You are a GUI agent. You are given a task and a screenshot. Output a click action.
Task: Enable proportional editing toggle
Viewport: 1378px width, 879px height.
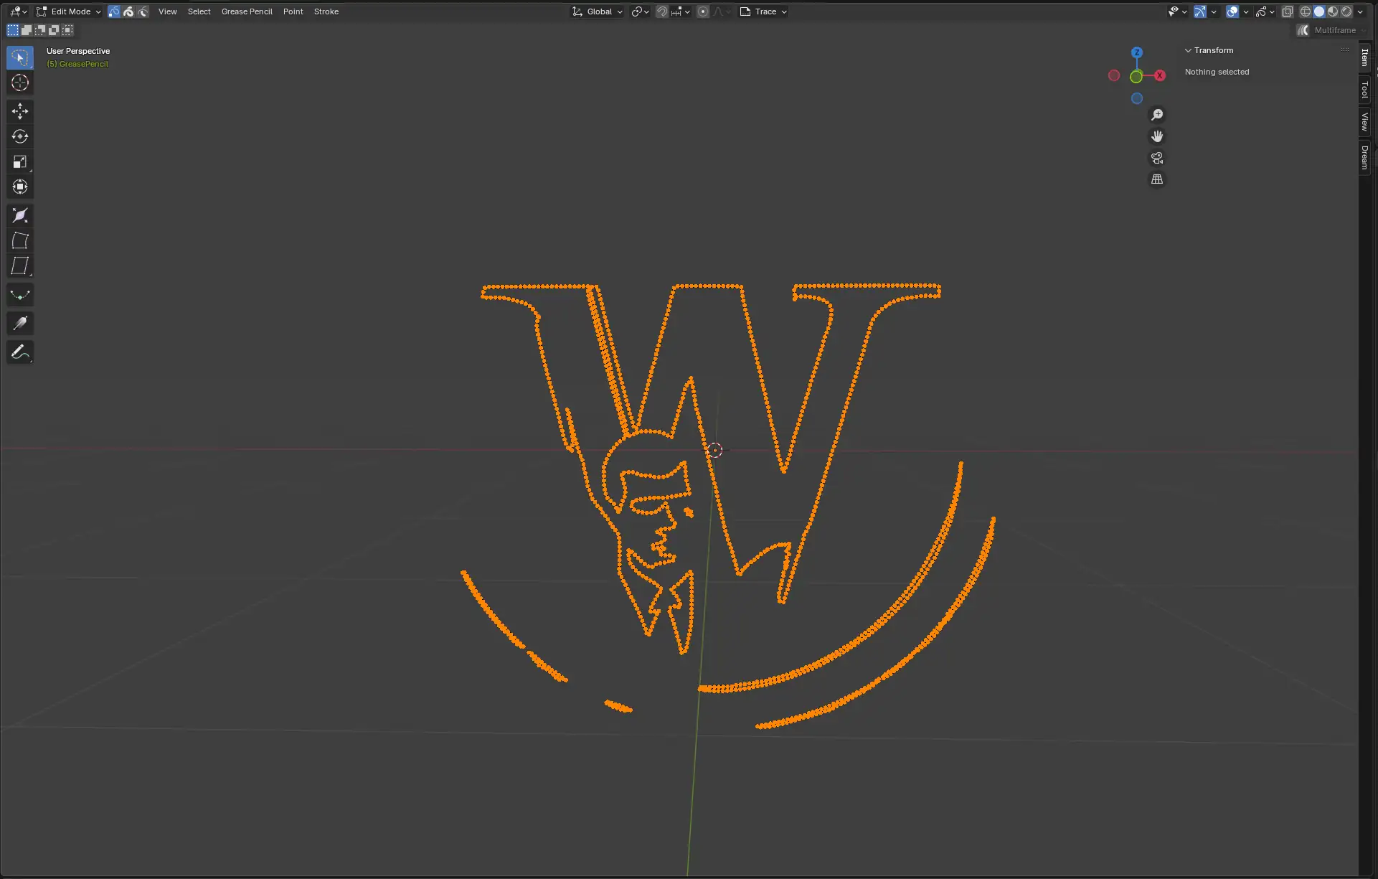(x=703, y=11)
